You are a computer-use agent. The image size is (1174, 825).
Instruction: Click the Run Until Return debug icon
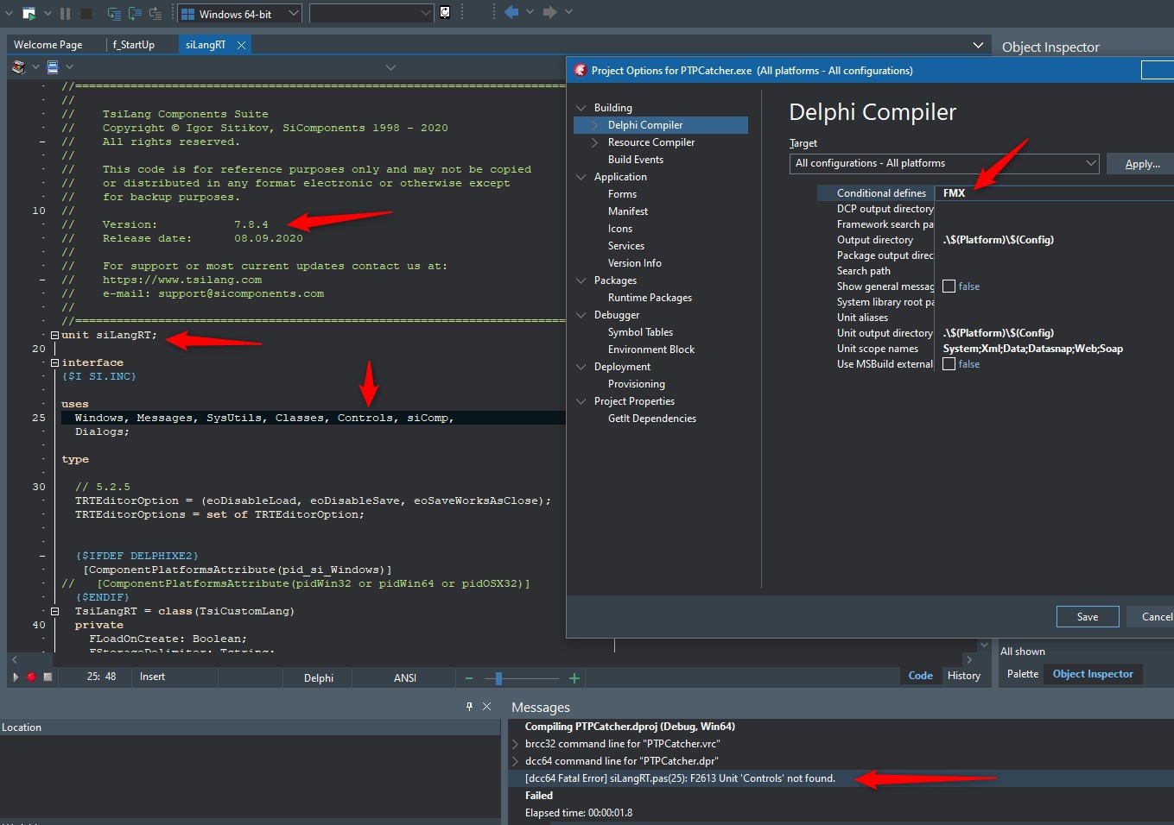(155, 13)
